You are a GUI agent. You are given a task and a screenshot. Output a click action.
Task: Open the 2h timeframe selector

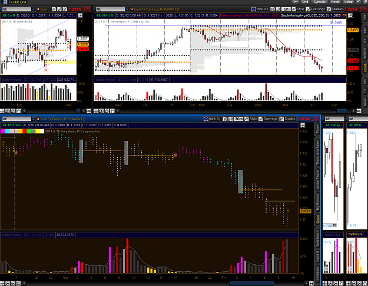pos(286,9)
